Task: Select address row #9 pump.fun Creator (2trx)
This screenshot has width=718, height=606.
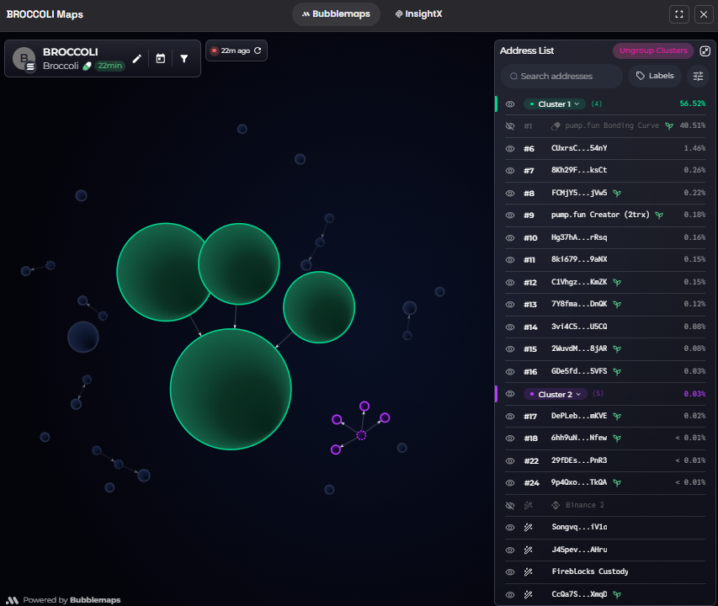Action: (605, 215)
